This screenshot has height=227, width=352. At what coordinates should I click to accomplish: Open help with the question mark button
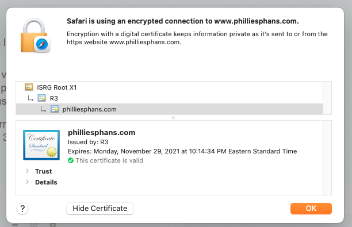click(22, 209)
